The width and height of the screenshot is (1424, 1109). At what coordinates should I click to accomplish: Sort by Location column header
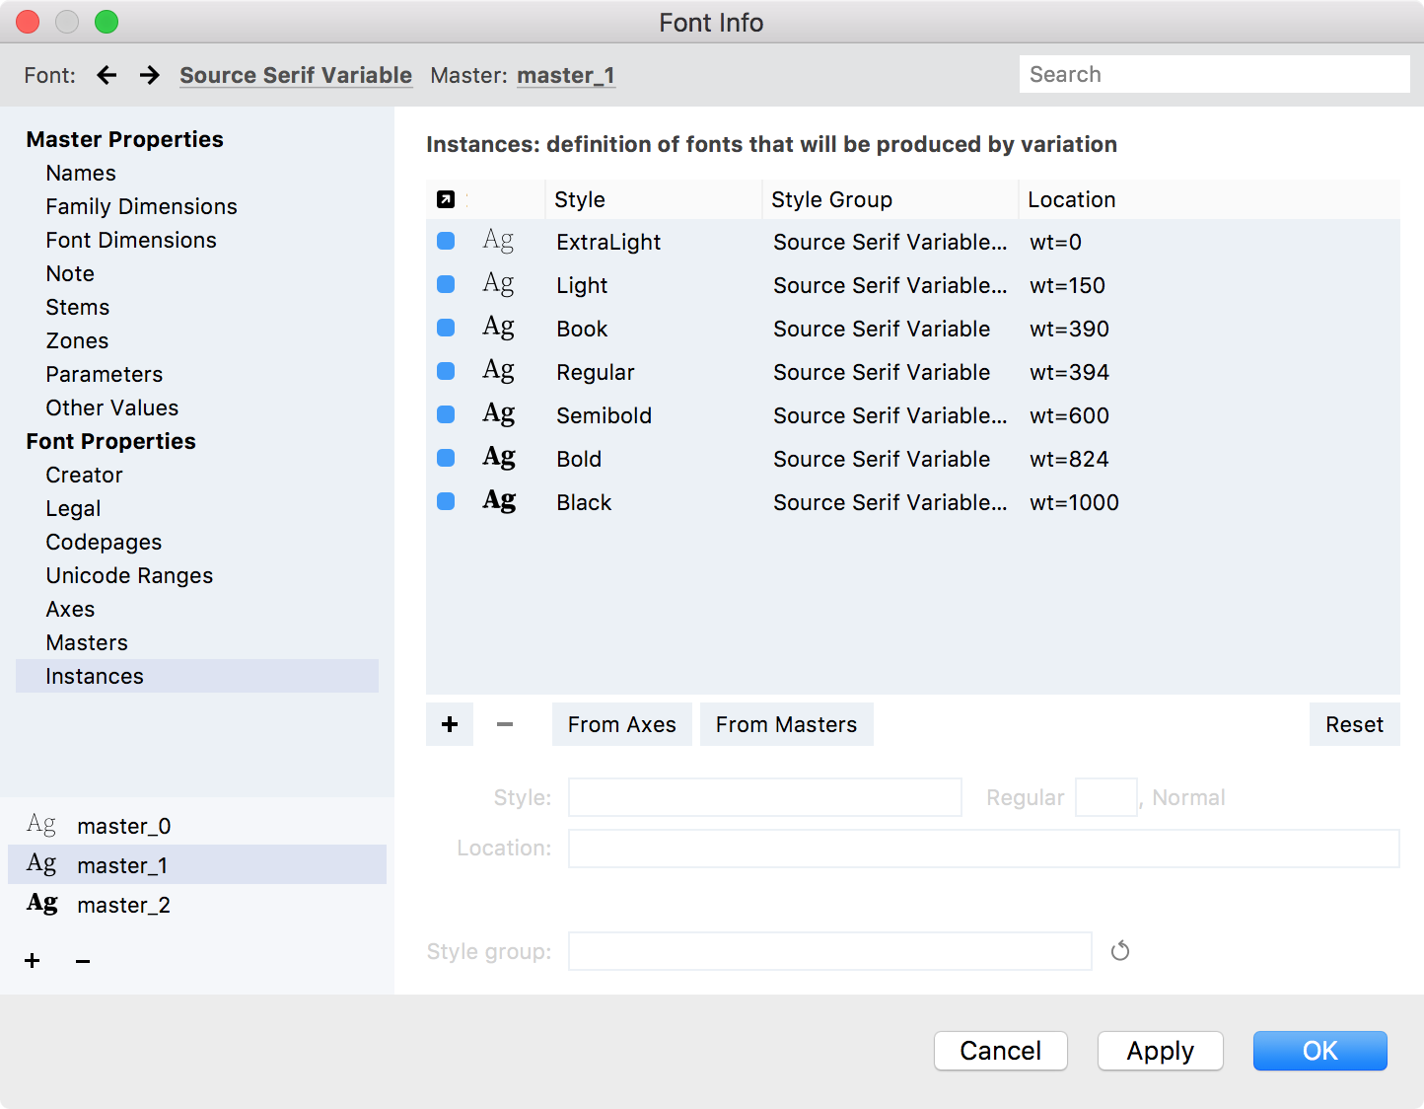[x=1209, y=199]
